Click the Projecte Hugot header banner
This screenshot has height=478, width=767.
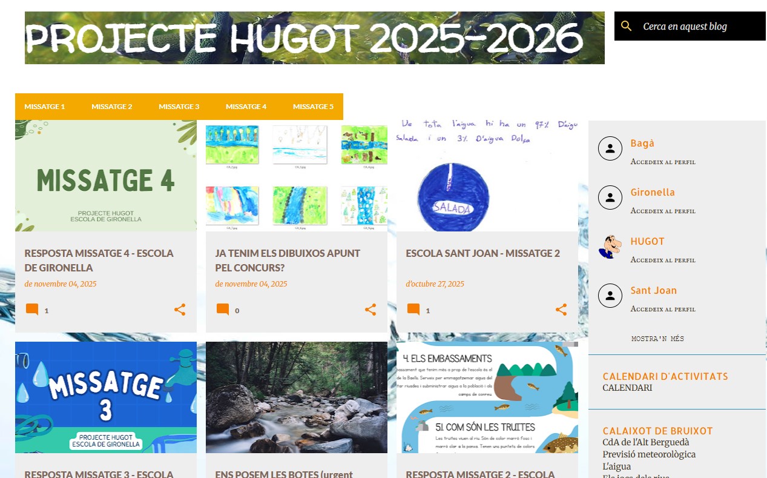point(314,38)
